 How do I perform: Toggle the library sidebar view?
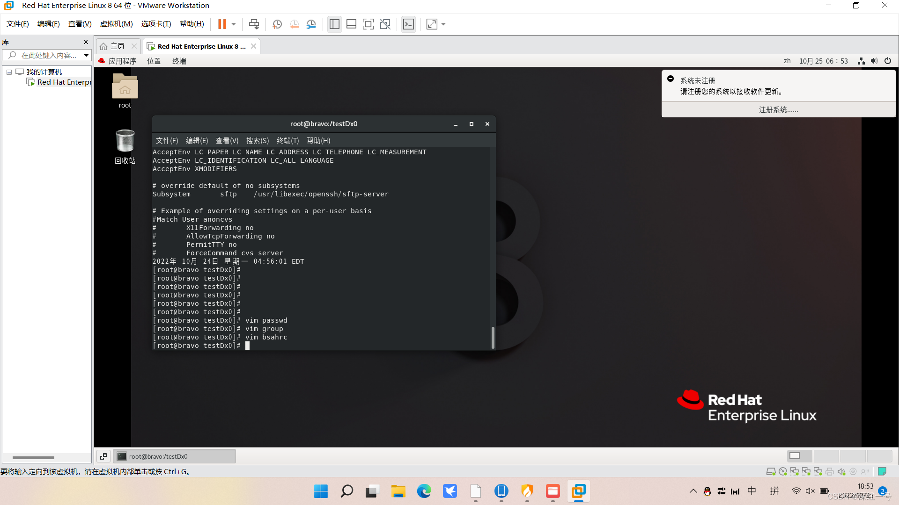click(x=334, y=24)
